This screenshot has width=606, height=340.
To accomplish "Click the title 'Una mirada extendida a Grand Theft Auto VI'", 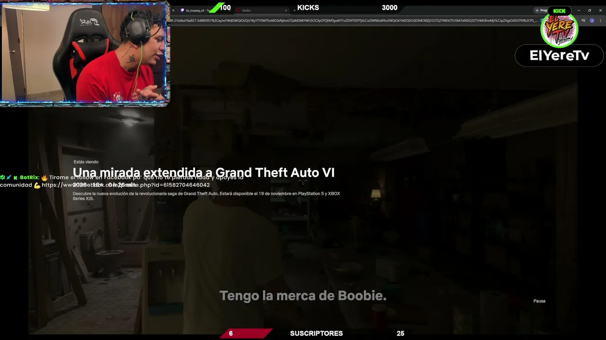I will (204, 172).
